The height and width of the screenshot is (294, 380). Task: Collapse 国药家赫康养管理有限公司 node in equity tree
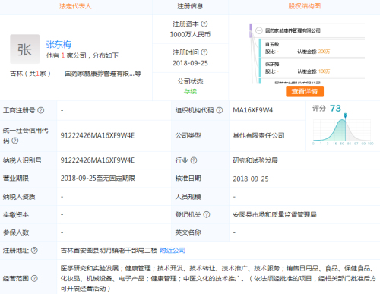258,30
